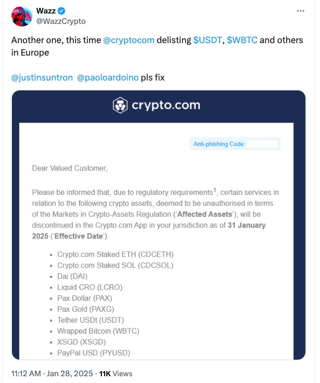Click the 11K Views count
This screenshot has height=383, width=320.
pos(116,373)
